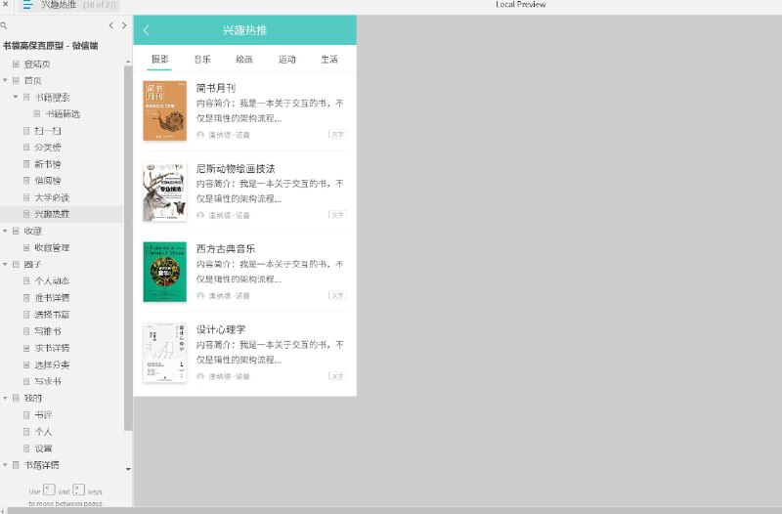Screen dimensions: 782x514
Task: Click the page icon beside 我的
Action: coord(16,398)
